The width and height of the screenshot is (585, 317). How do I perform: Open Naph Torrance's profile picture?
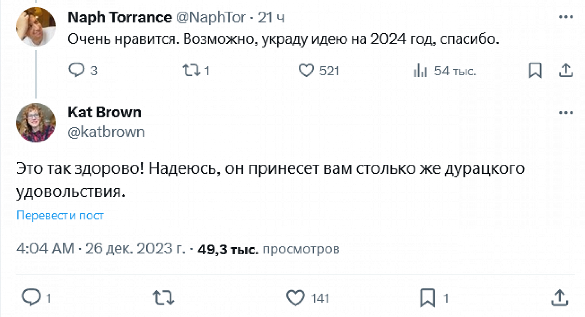point(36,26)
